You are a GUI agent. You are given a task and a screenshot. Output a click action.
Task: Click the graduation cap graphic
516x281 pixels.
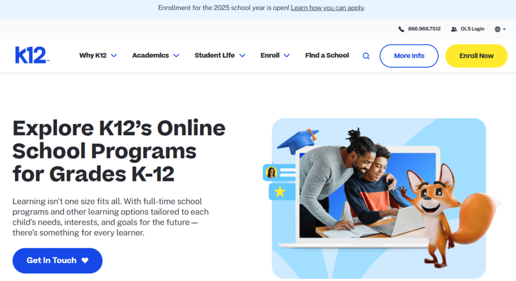[298, 141]
